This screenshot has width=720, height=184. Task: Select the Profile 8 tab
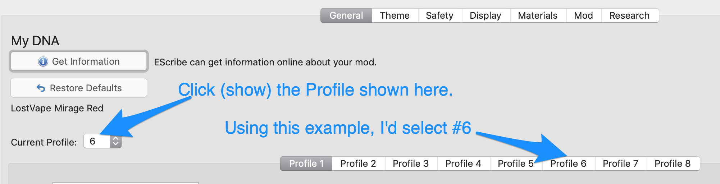click(673, 164)
